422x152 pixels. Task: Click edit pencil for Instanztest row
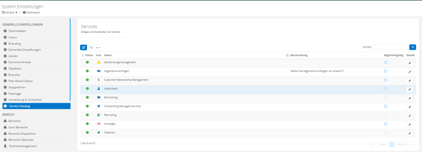point(410,90)
